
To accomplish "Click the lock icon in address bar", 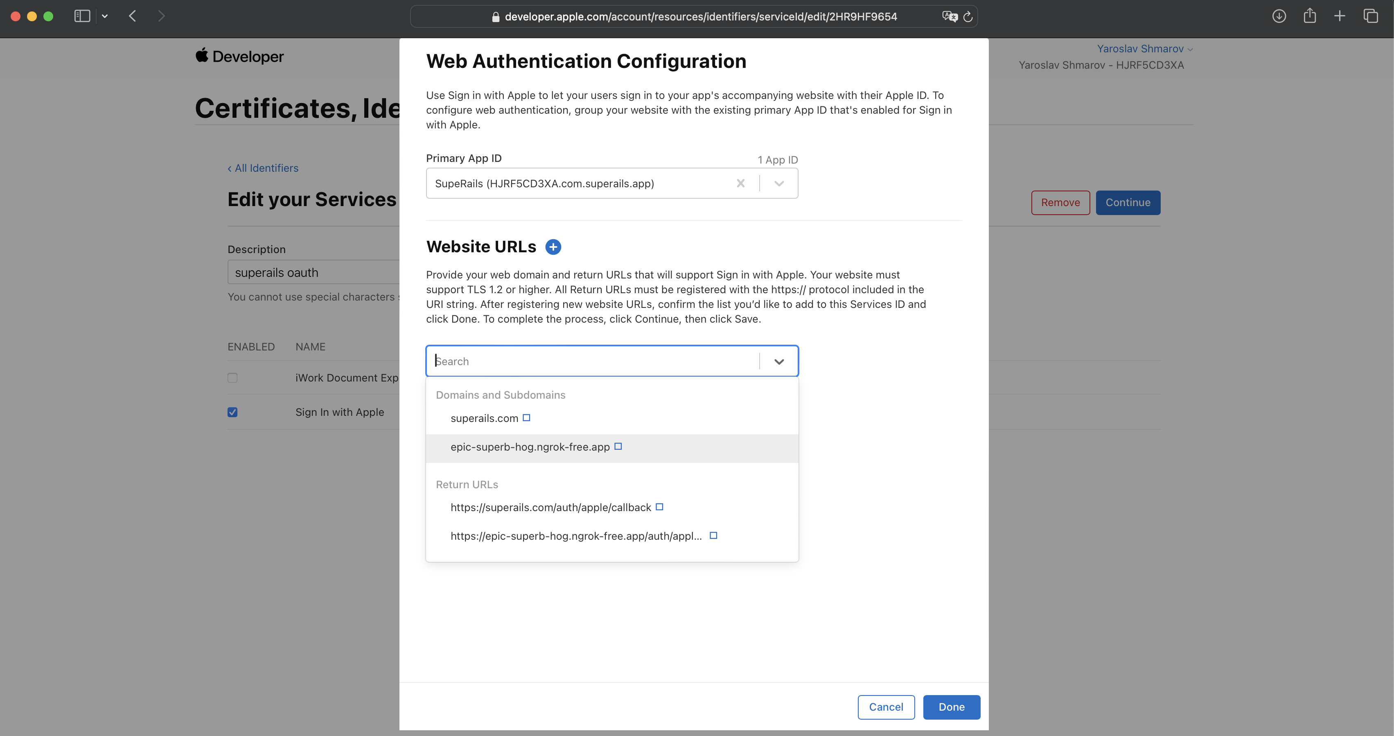I will tap(496, 17).
